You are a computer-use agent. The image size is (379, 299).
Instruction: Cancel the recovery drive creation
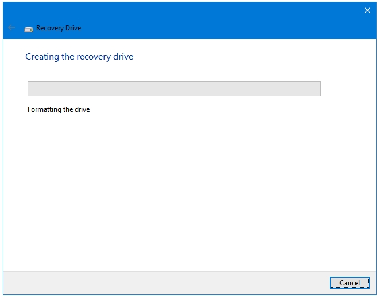(350, 282)
